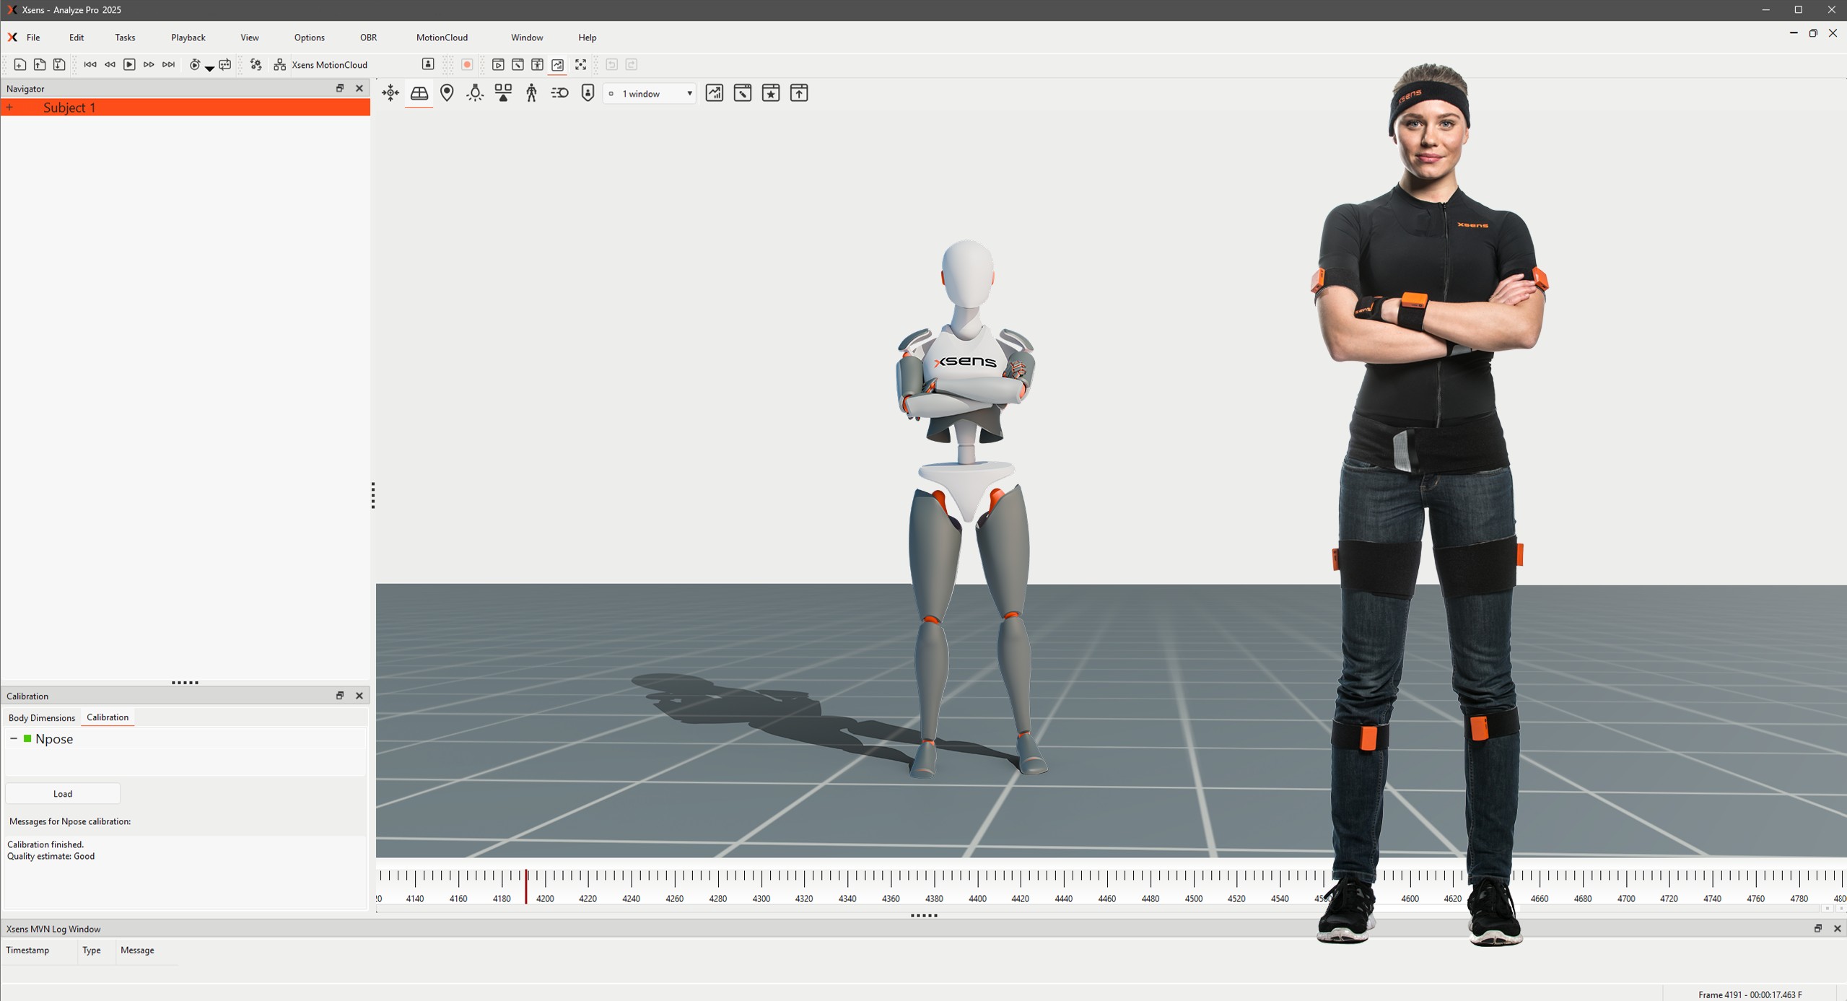This screenshot has width=1847, height=1001.
Task: Open the Tasks menu
Action: click(125, 38)
